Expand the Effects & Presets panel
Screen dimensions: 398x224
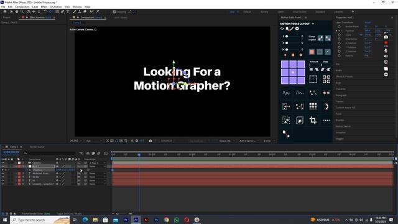pyautogui.click(x=344, y=77)
